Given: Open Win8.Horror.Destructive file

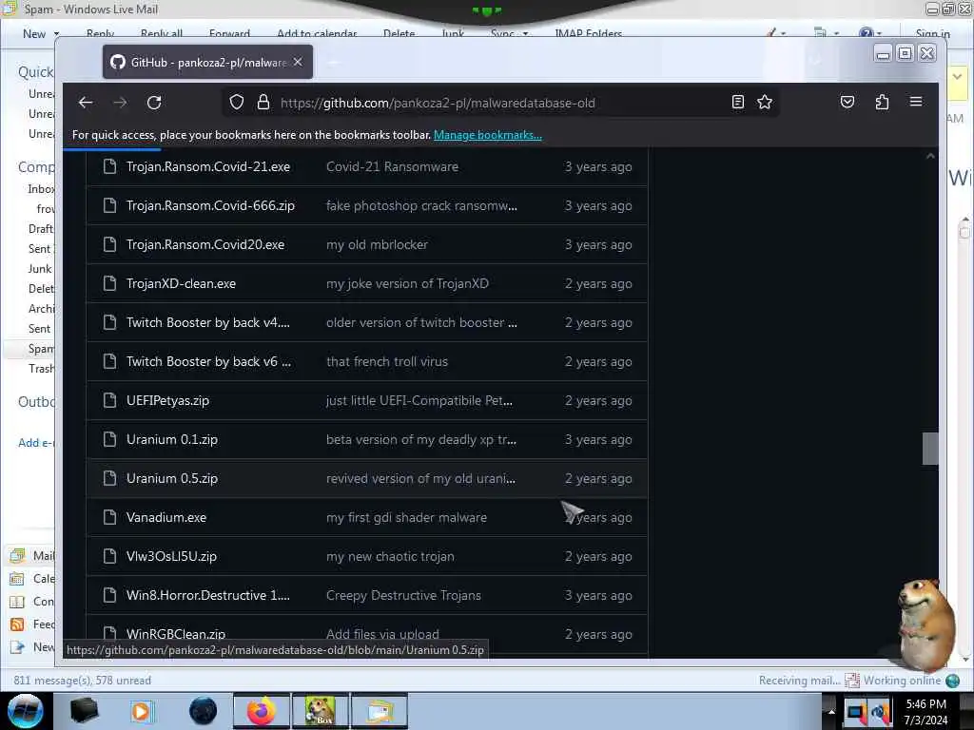Looking at the screenshot, I should coord(208,595).
